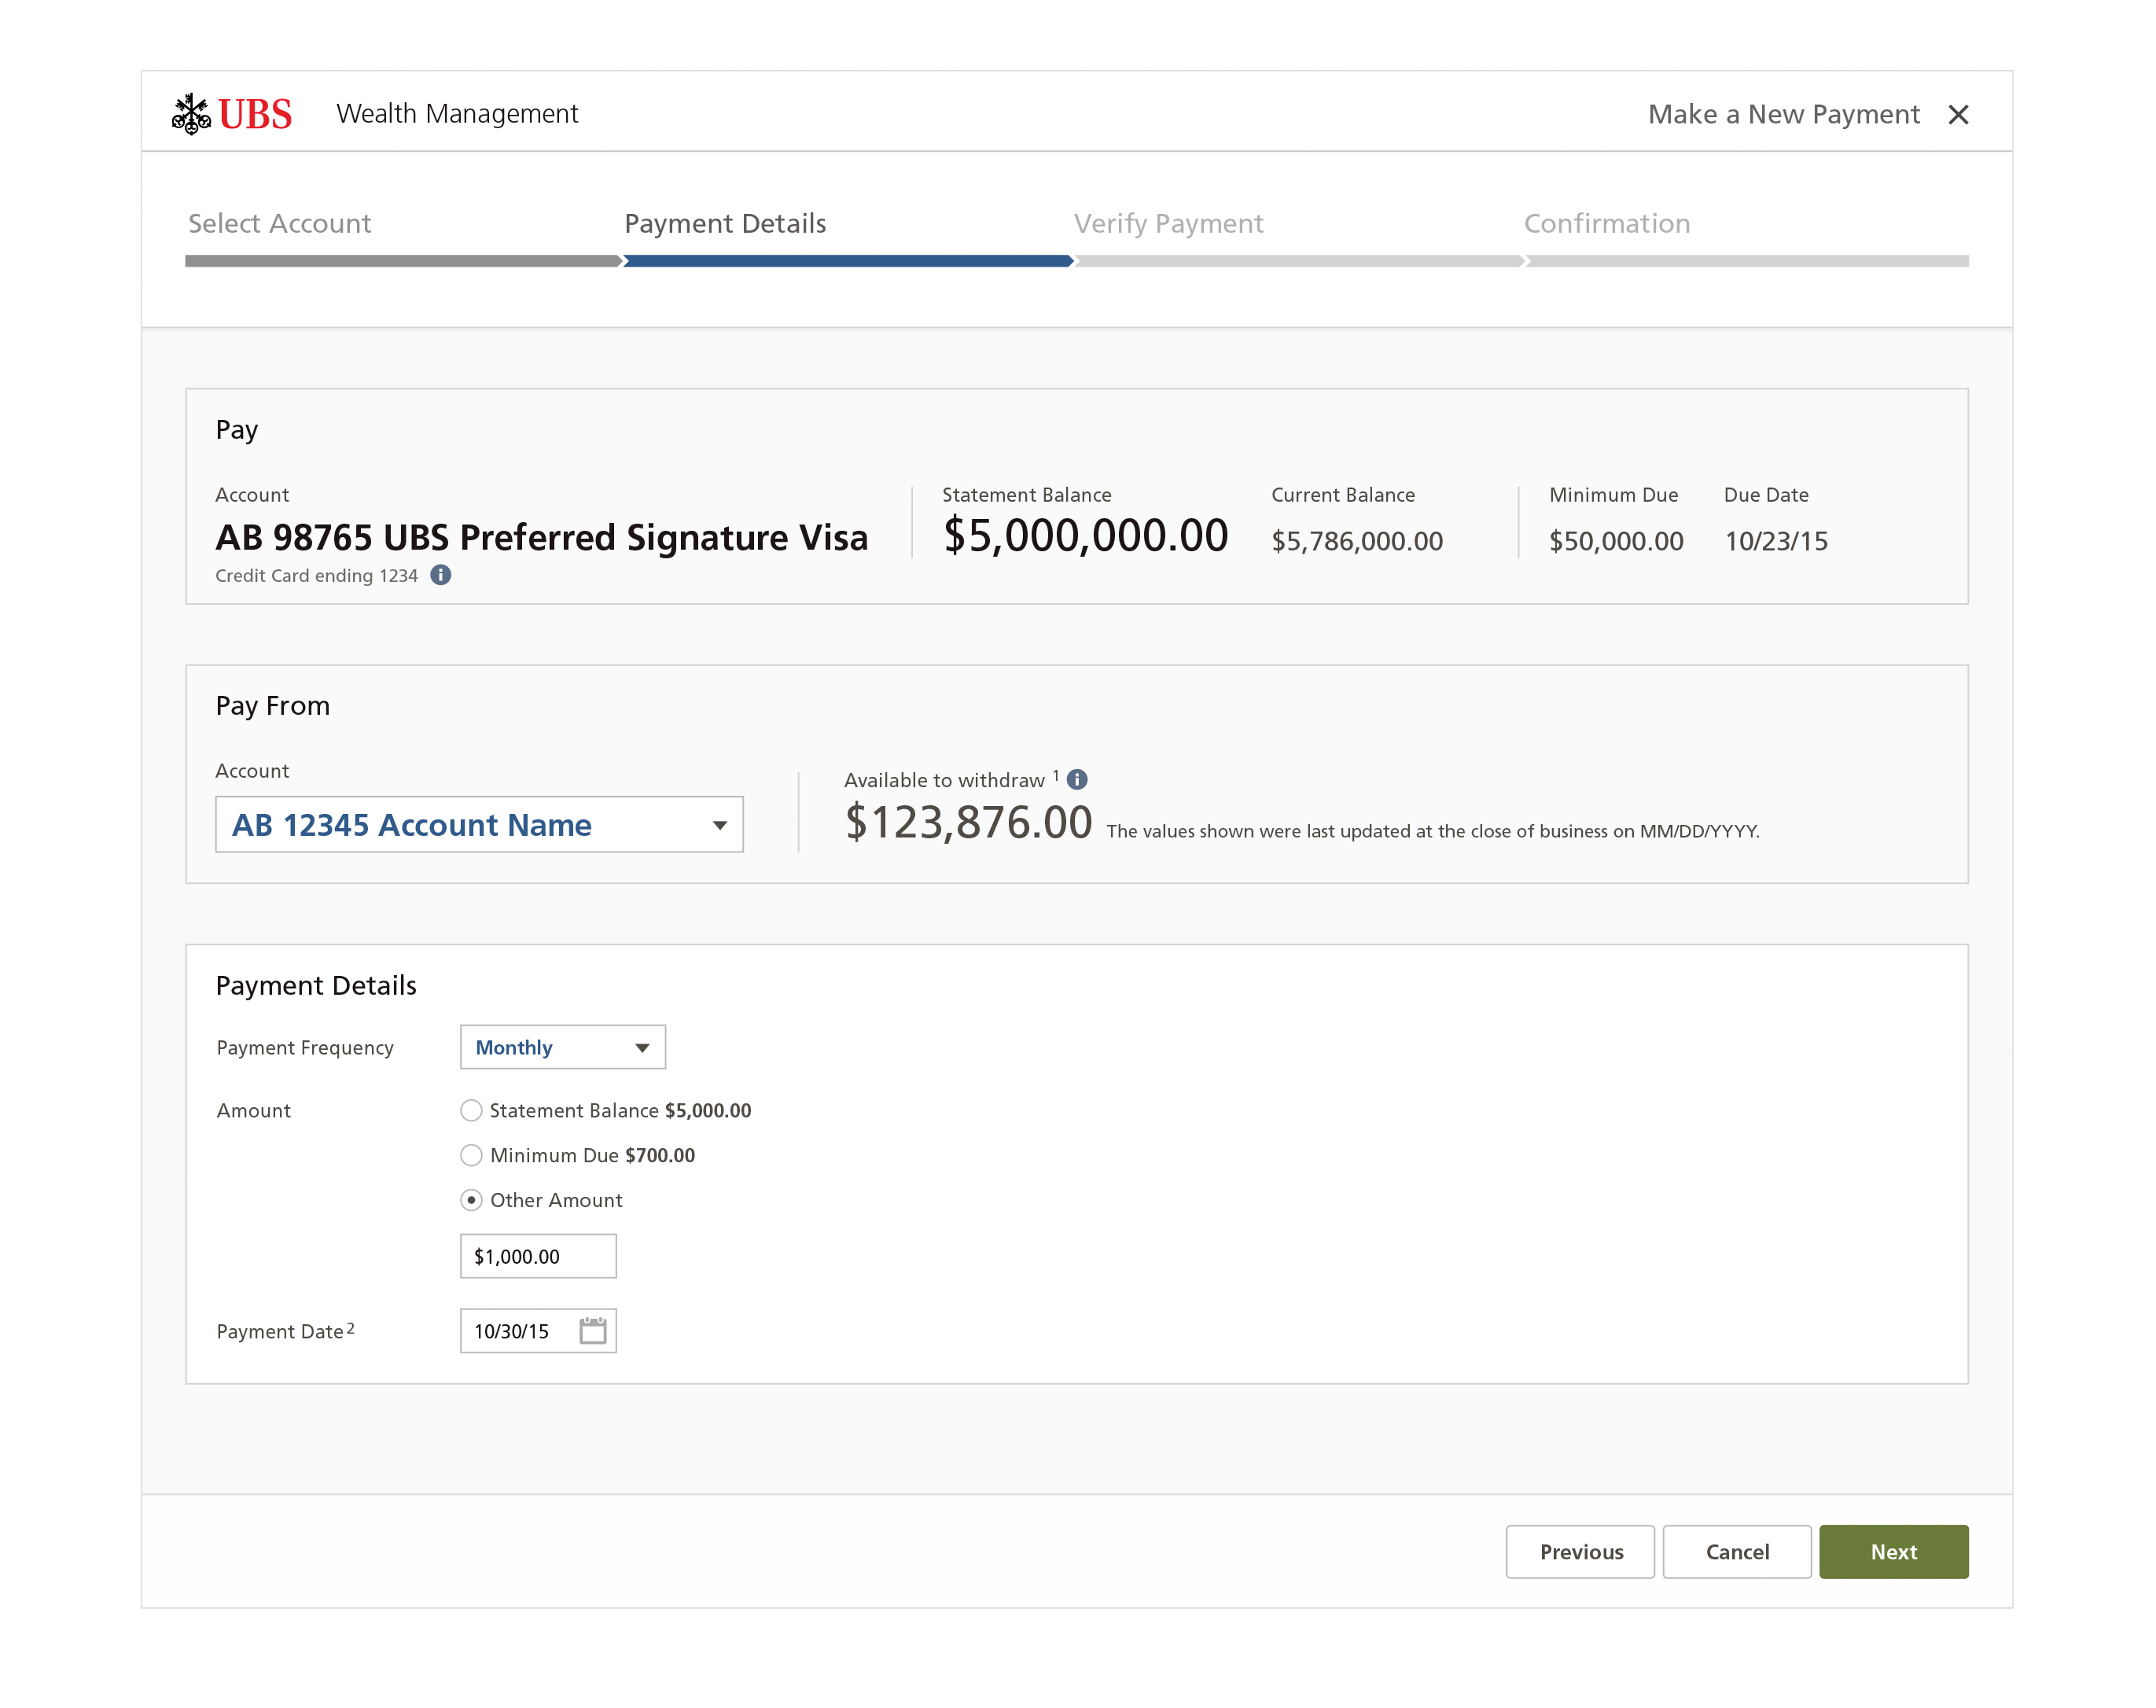
Task: Click the blue Payment Details progress bar
Action: pos(847,261)
